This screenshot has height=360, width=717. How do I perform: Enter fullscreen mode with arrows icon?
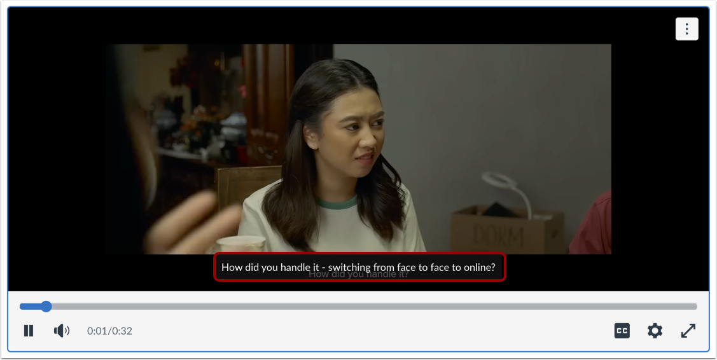pyautogui.click(x=688, y=331)
